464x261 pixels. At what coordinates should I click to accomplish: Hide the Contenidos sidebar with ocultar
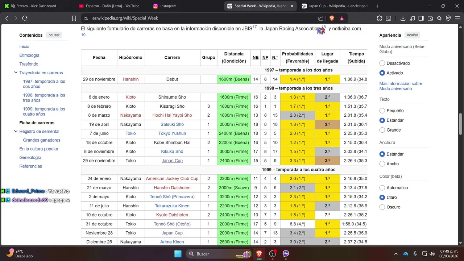(x=54, y=35)
